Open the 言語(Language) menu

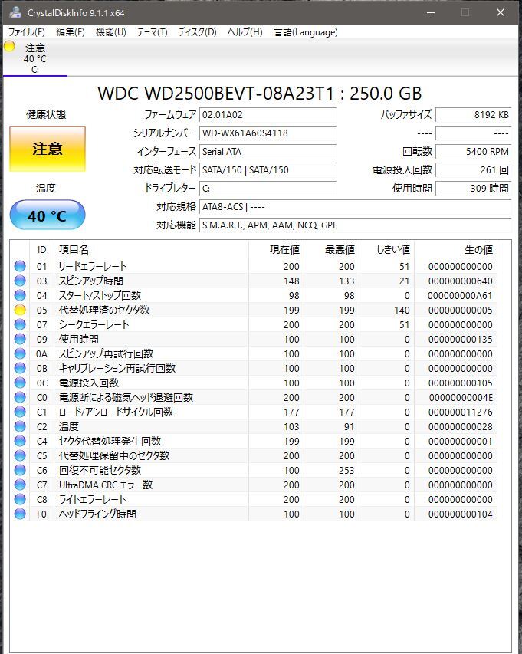306,32
